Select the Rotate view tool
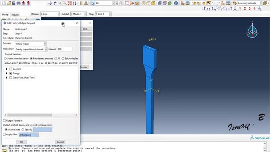270x152 pixels. (x=55, y=3)
